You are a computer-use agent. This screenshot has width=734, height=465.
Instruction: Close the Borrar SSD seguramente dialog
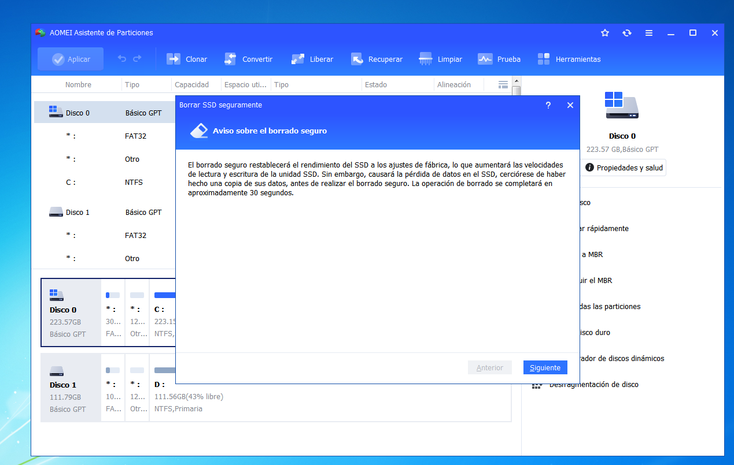[570, 105]
